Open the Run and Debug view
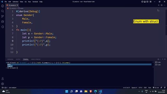The image size is (167, 94). (x=3, y=21)
